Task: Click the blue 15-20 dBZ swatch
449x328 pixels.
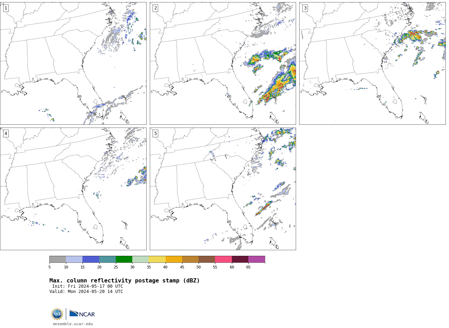Action: (91, 259)
